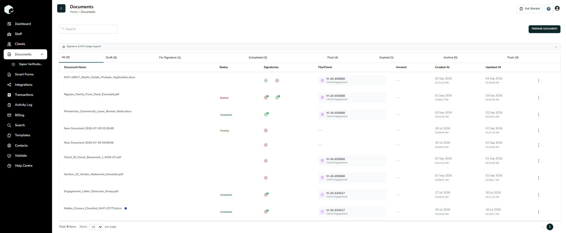This screenshot has height=233, width=566.
Task: Click green N signatory badge in Okafor row
Action: tap(266, 81)
